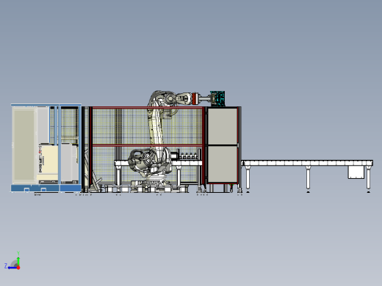This screenshot has width=382, height=286.
Task: Select the red flange on the robot wrist
Action: [195, 98]
